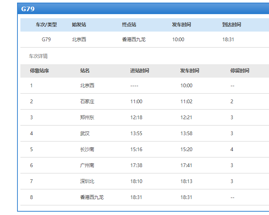Select departure time 12:21 for 郑州东
The width and height of the screenshot is (269, 215).
click(186, 117)
